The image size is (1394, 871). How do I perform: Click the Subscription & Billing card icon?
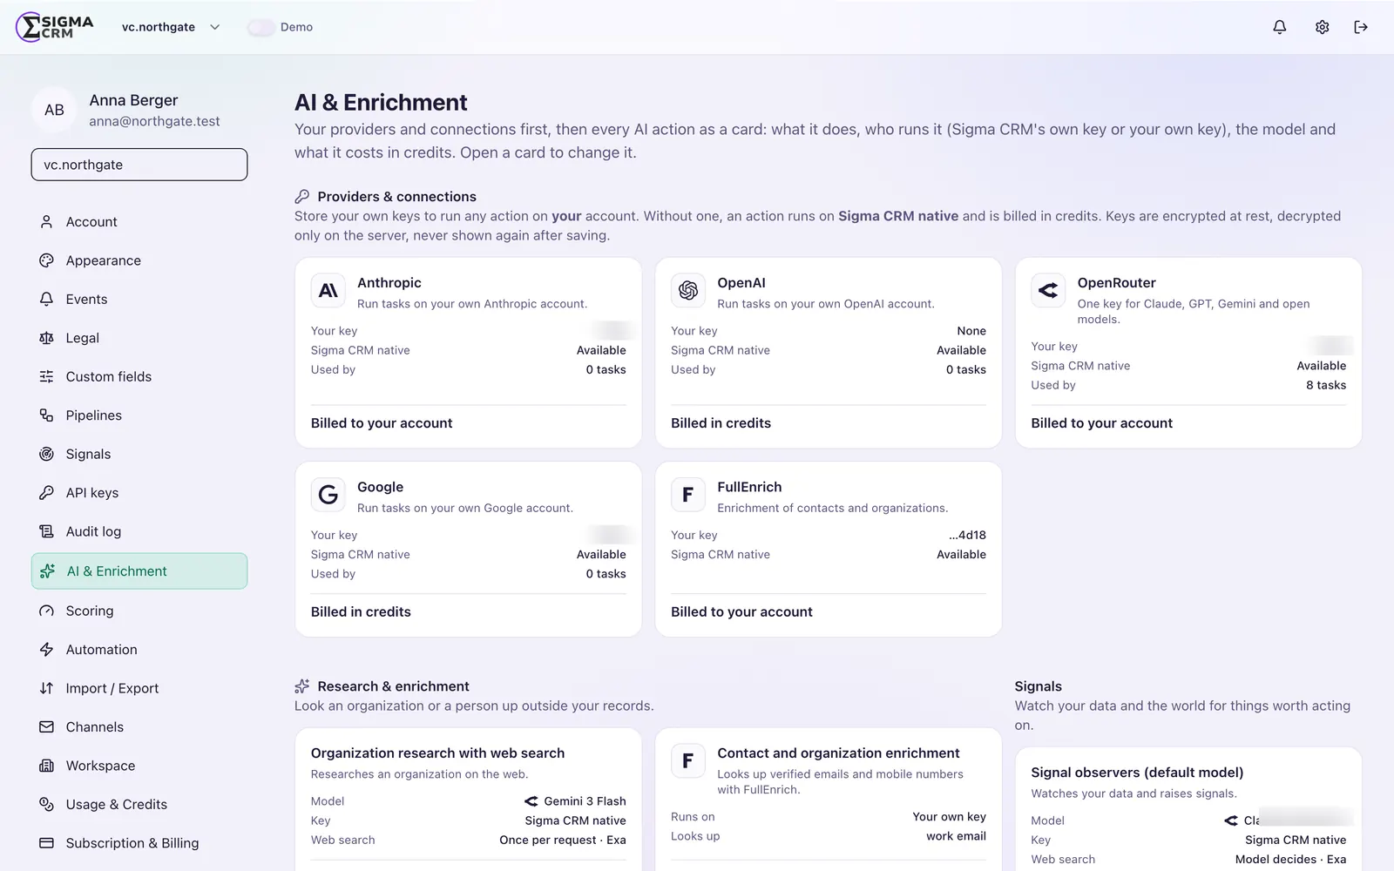(46, 843)
